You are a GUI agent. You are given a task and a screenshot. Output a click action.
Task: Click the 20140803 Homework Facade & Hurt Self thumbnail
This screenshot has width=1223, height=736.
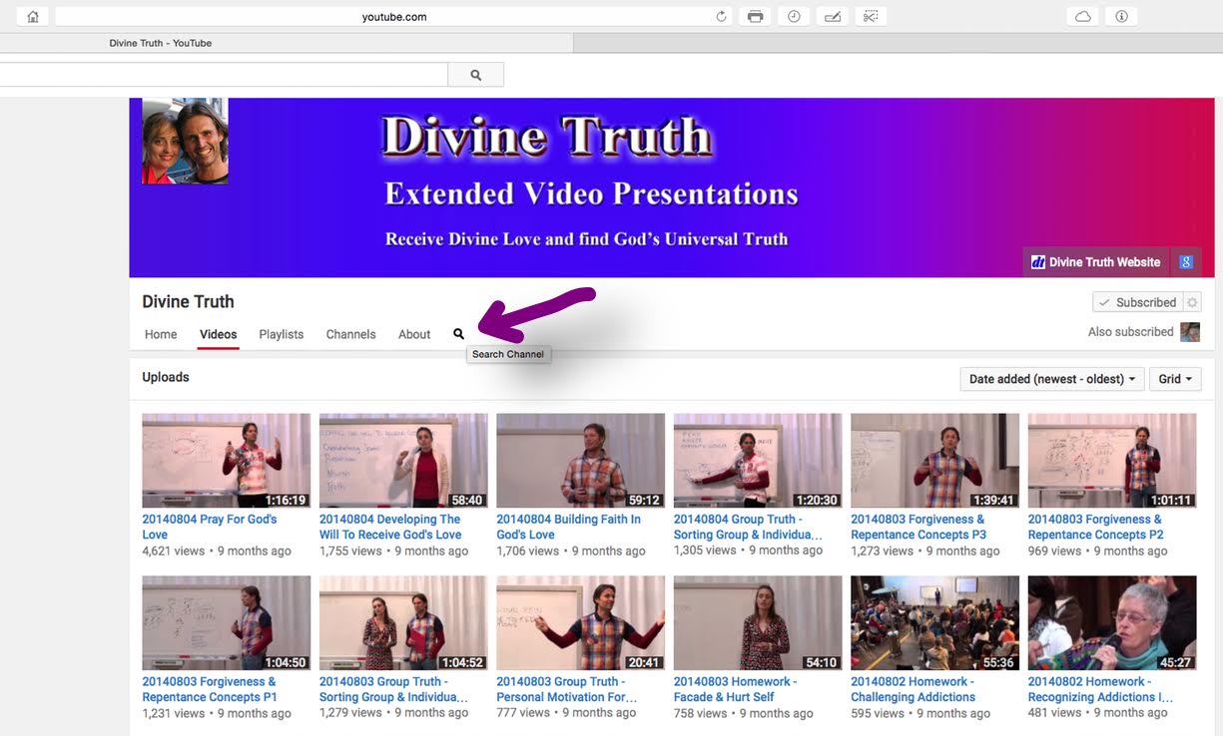[x=757, y=621]
